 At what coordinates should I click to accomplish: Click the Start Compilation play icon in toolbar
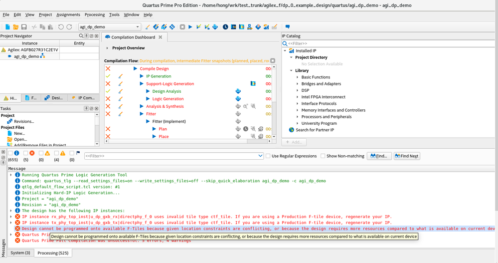(190, 26)
